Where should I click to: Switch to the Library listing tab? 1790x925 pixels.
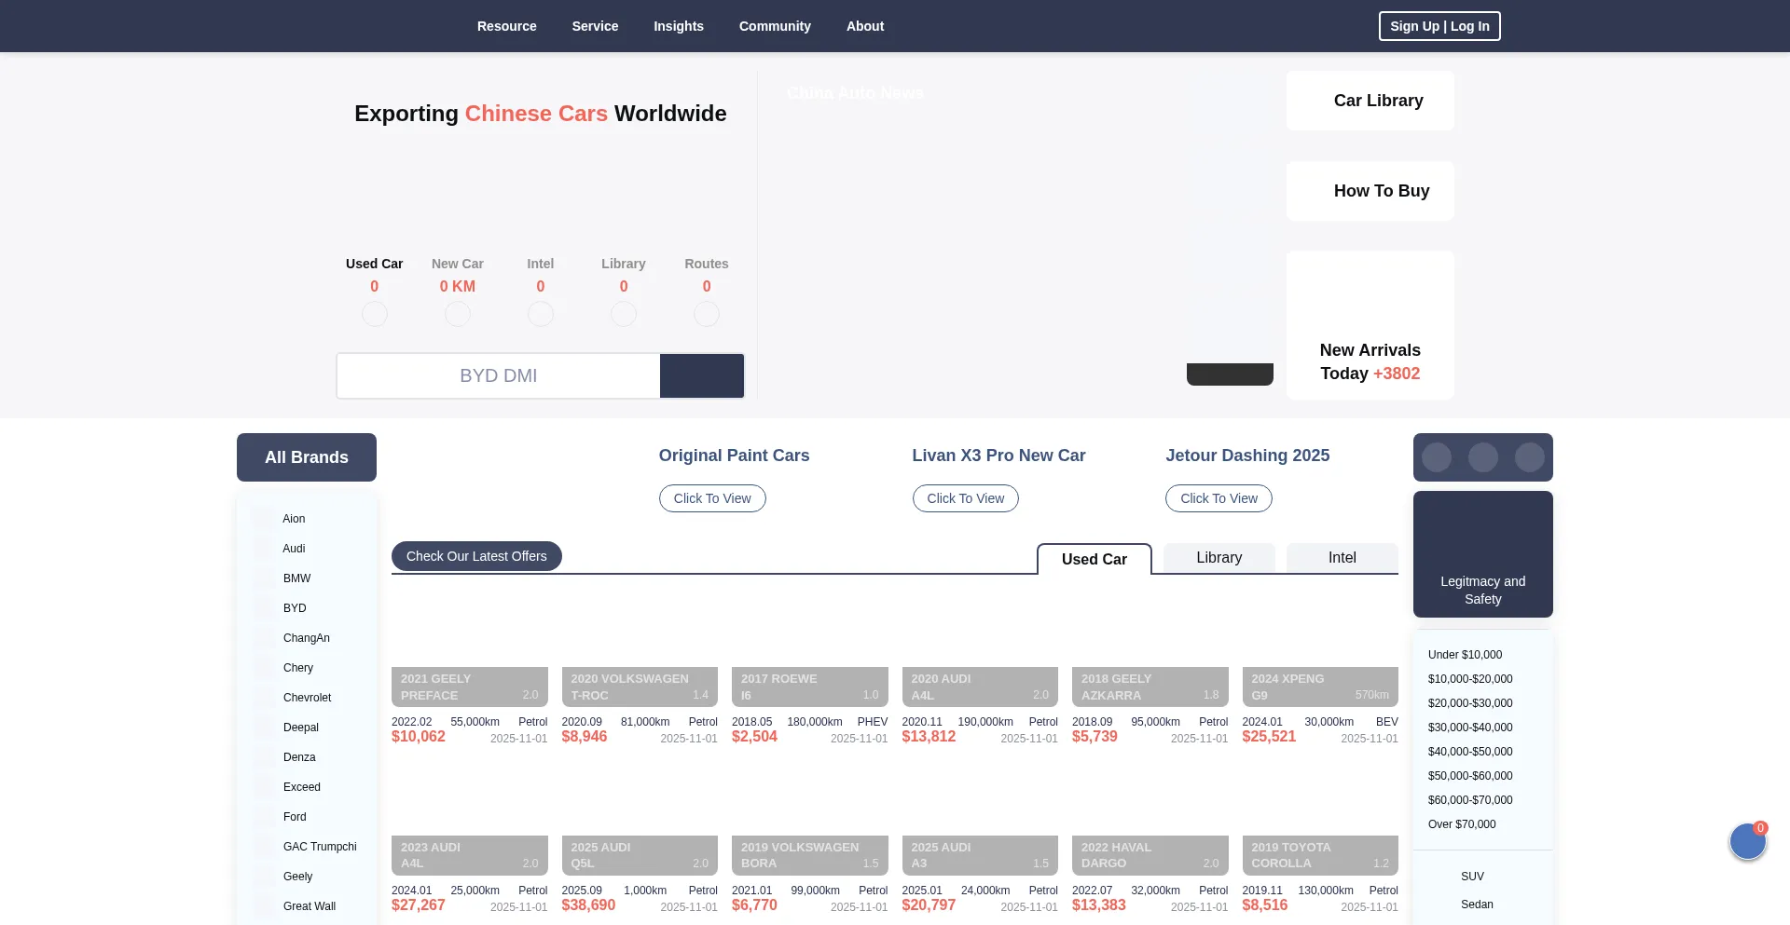point(1219,558)
